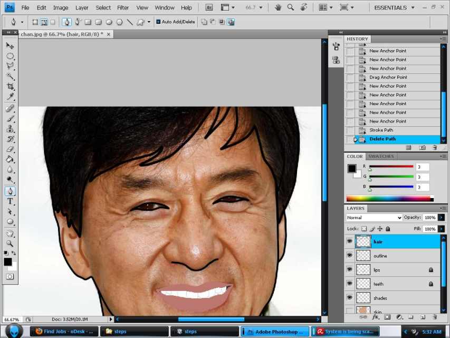The width and height of the screenshot is (450, 338).
Task: Select the Eyedropper tool
Action: [x=9, y=97]
